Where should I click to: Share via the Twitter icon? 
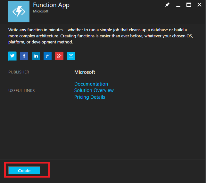click(12, 56)
